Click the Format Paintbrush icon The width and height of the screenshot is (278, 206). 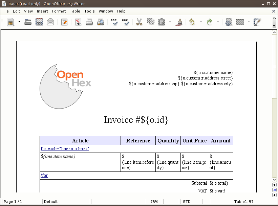click(x=178, y=22)
